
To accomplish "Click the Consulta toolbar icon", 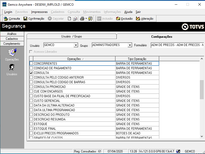I will tap(6, 19).
